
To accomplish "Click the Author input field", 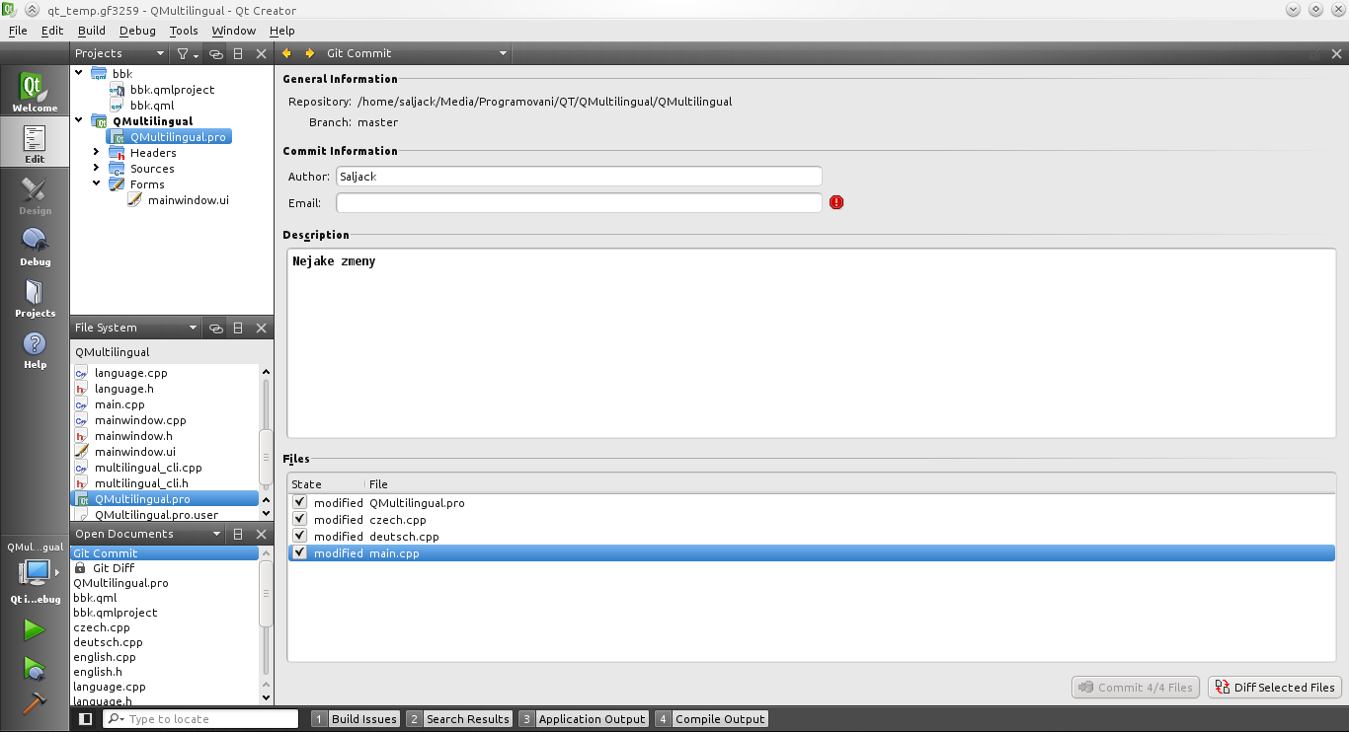I will pos(579,177).
